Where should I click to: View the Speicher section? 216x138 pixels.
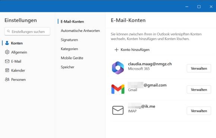(x=67, y=67)
